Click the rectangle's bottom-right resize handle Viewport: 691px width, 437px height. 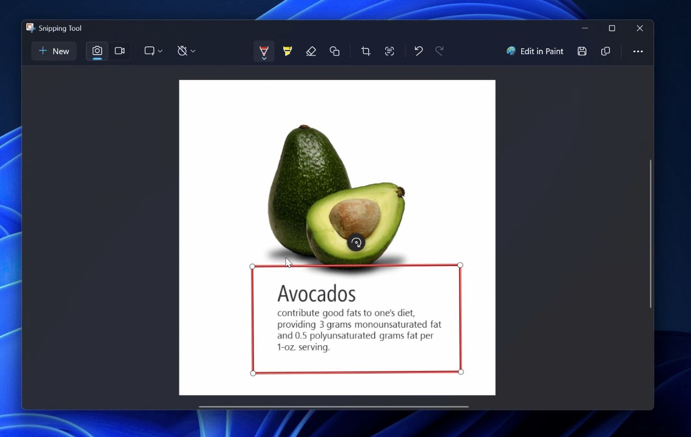click(461, 372)
